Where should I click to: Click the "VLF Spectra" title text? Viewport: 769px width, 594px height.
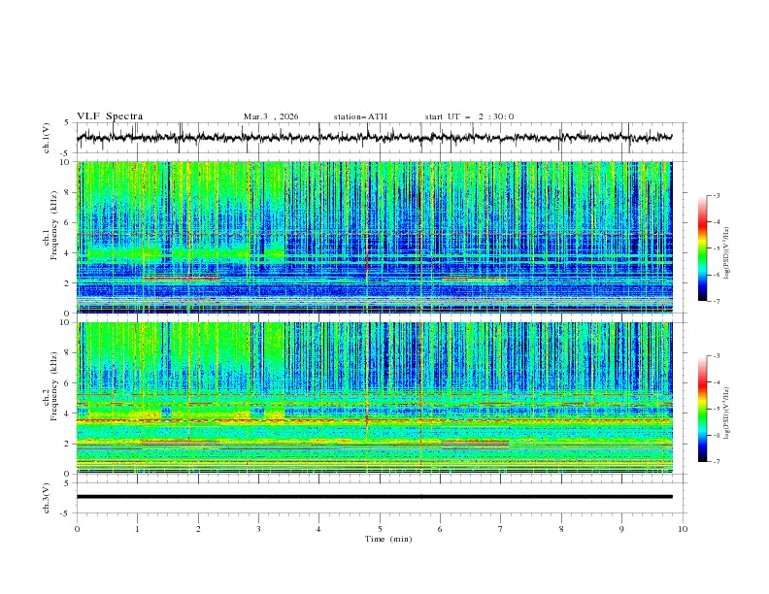[x=110, y=116]
